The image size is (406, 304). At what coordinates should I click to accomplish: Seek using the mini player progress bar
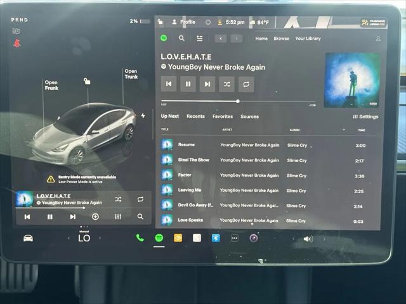coord(83,208)
